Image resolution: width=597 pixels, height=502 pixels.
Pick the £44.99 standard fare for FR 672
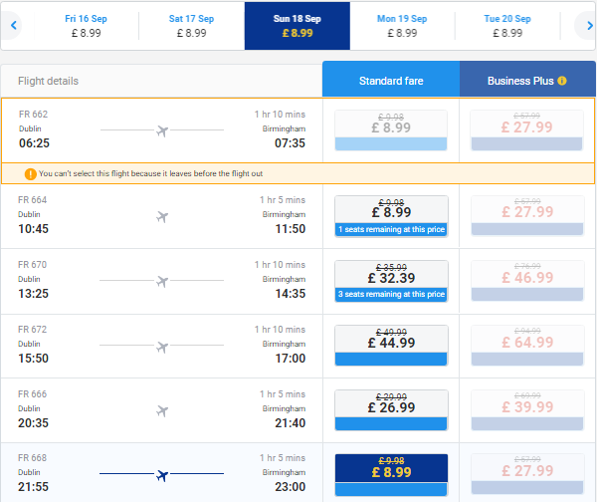391,346
